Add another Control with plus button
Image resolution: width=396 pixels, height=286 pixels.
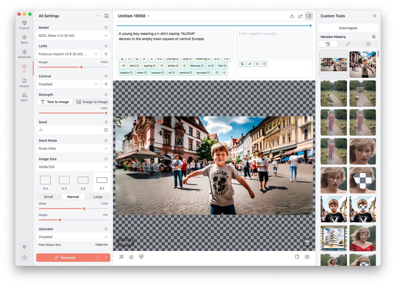click(x=106, y=84)
